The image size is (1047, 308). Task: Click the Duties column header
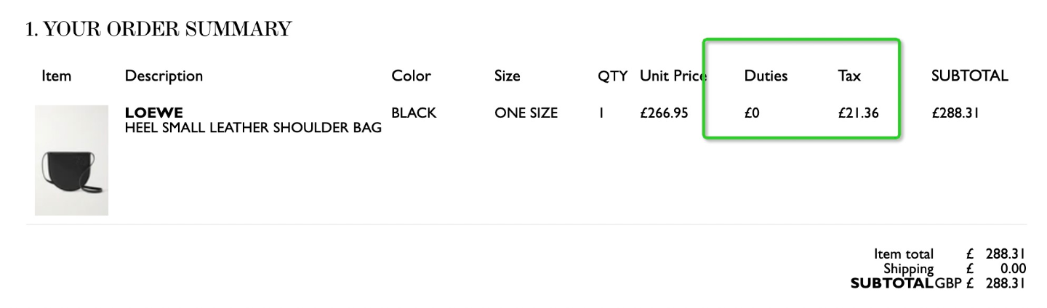tap(766, 76)
